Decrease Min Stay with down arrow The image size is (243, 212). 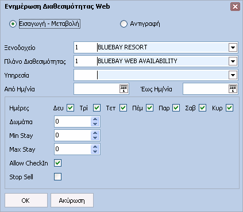pos(95,138)
